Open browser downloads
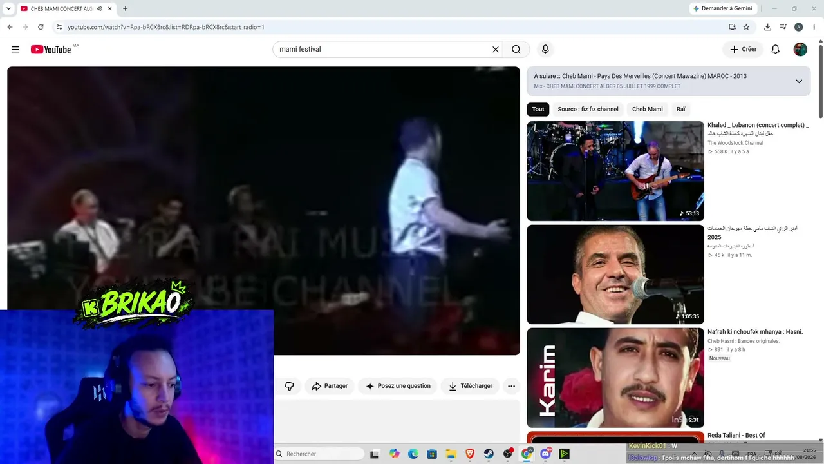The width and height of the screenshot is (824, 464). click(767, 27)
